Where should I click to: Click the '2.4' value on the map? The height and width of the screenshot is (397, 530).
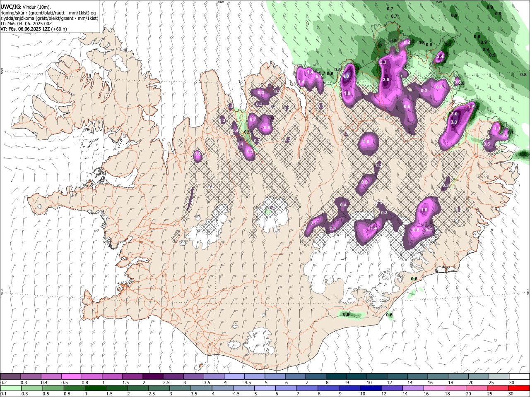pyautogui.click(x=440, y=56)
